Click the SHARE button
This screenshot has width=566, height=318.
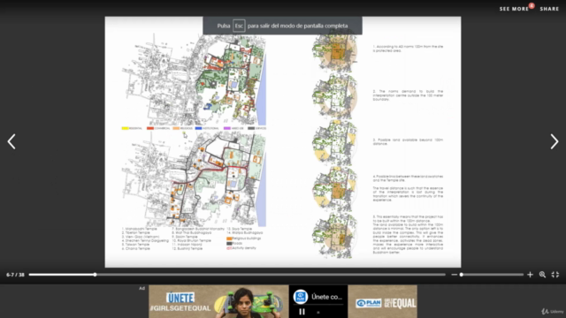(x=549, y=9)
